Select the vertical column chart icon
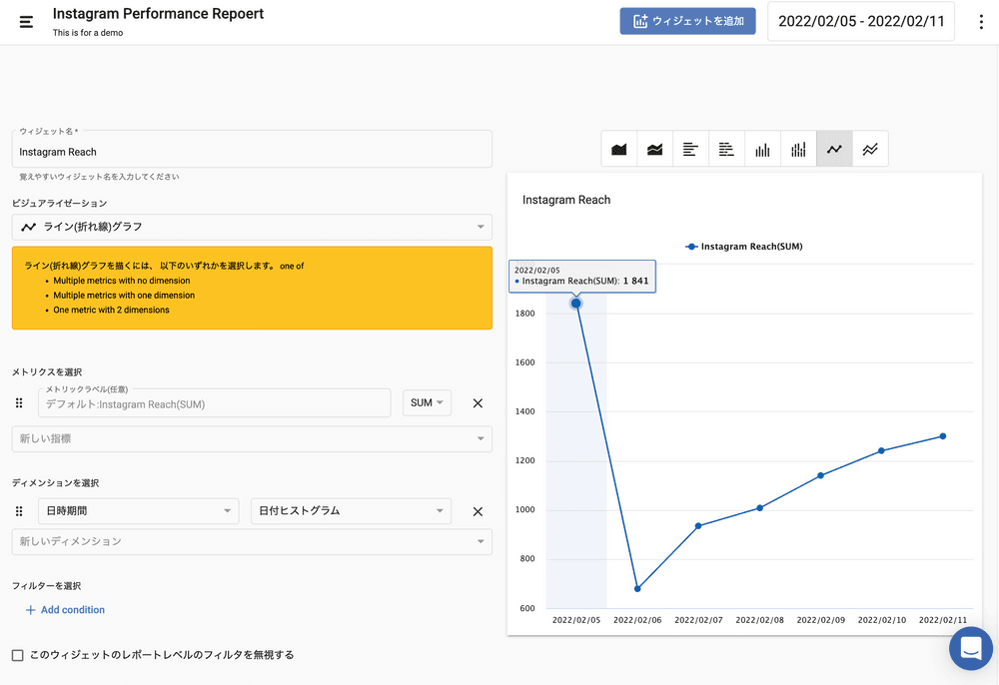The height and width of the screenshot is (685, 999). 763,150
